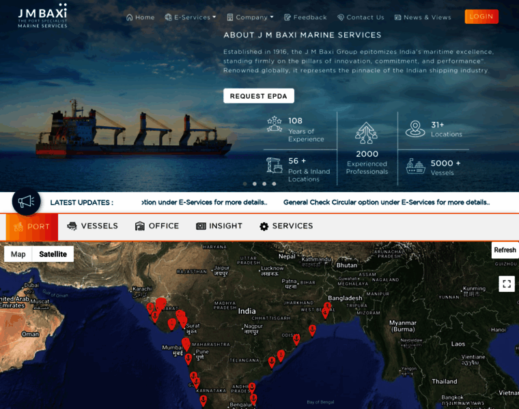Screen dimensions: 519x409
Task: Switch map view to Satellite
Action: click(x=53, y=254)
